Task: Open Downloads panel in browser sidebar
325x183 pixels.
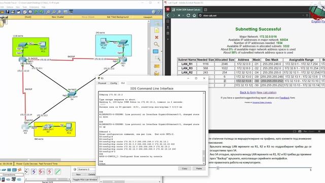Action: coord(168,27)
